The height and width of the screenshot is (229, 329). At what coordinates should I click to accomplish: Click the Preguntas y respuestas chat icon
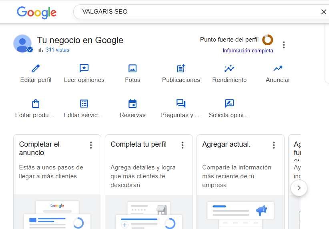(181, 104)
